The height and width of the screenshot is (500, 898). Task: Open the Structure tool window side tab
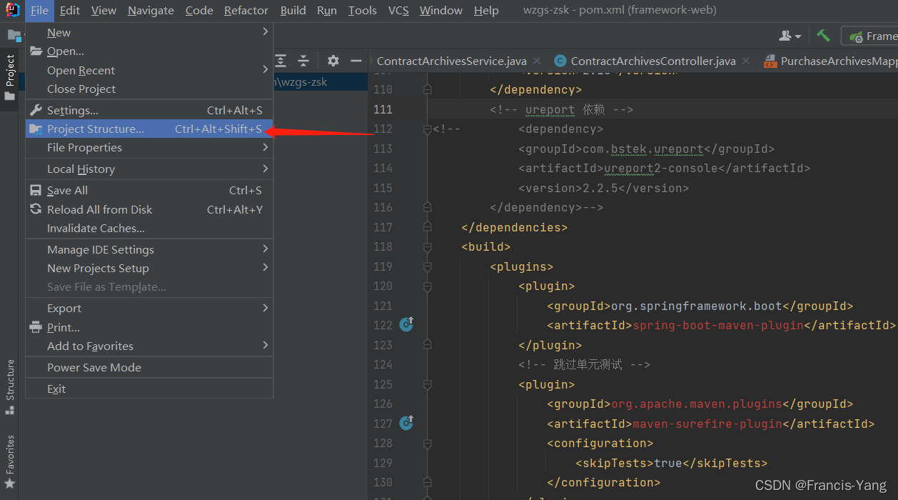coord(9,386)
